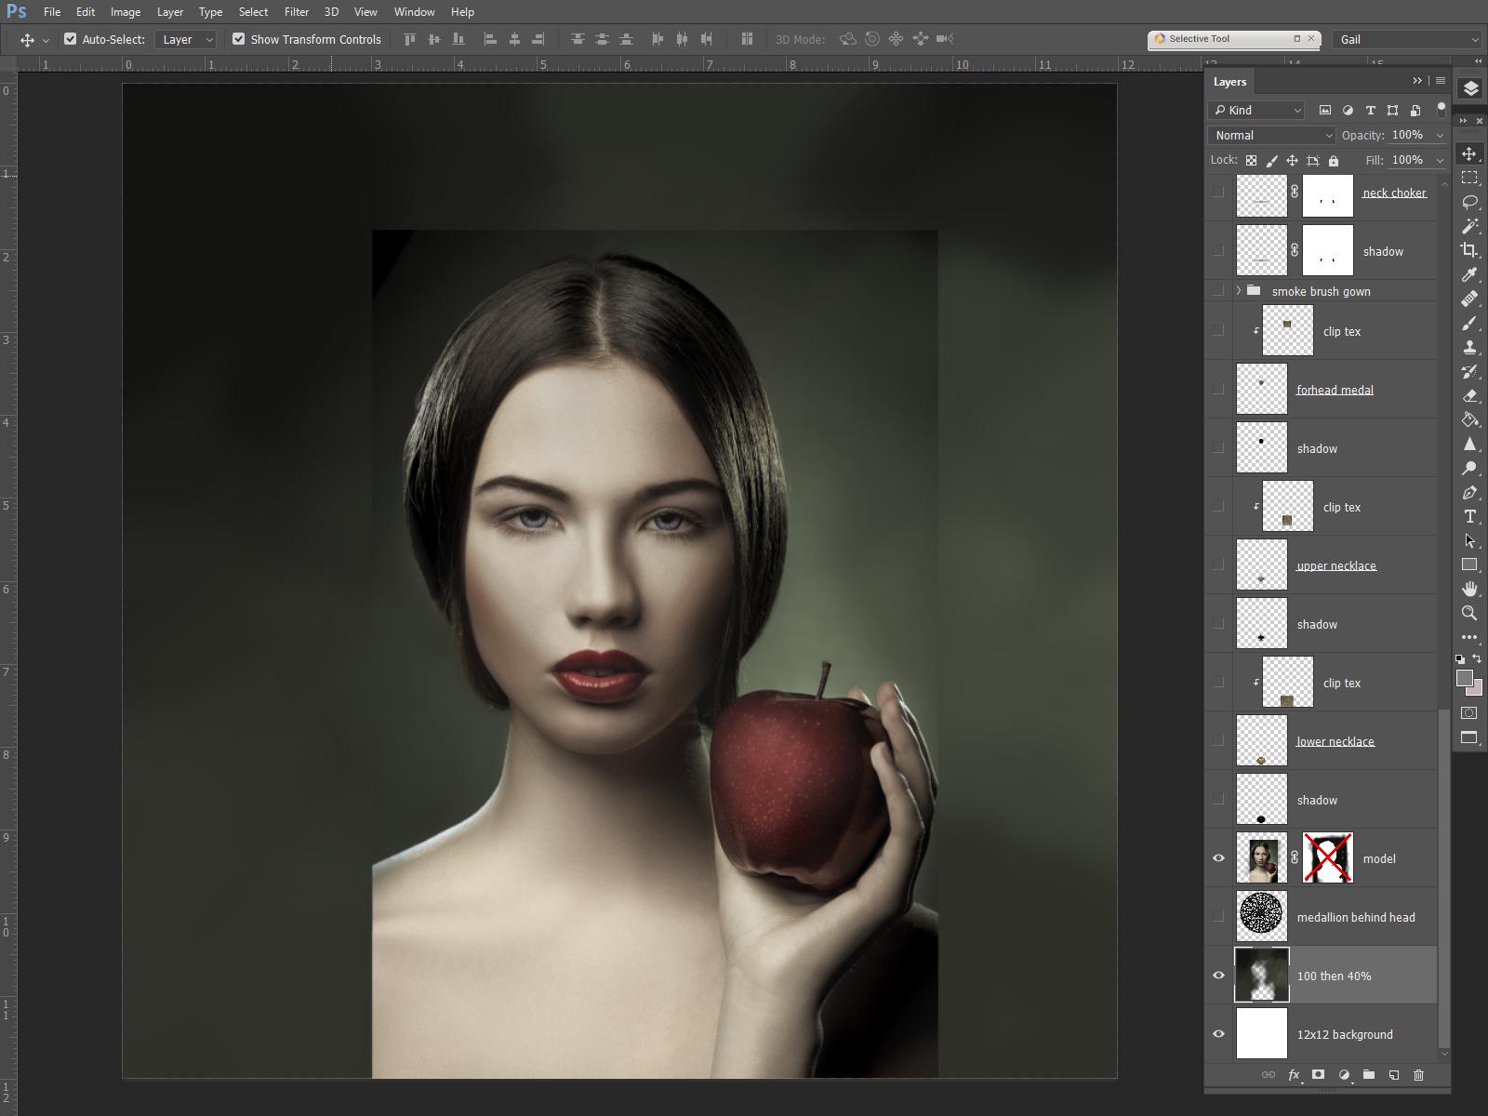The height and width of the screenshot is (1116, 1488).
Task: Click the delete layer trash icon
Action: (1418, 1075)
